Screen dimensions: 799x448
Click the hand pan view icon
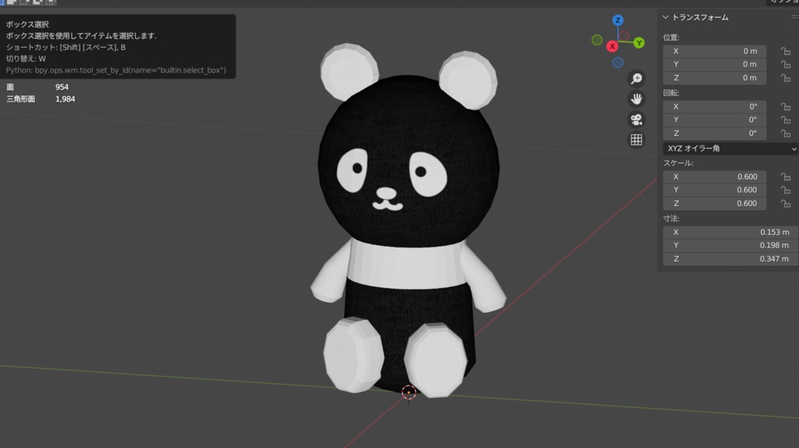tap(637, 99)
